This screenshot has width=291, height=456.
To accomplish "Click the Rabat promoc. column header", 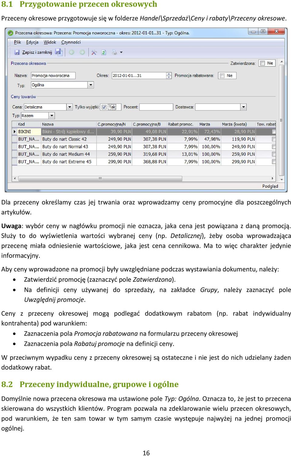I will pos(182,124).
